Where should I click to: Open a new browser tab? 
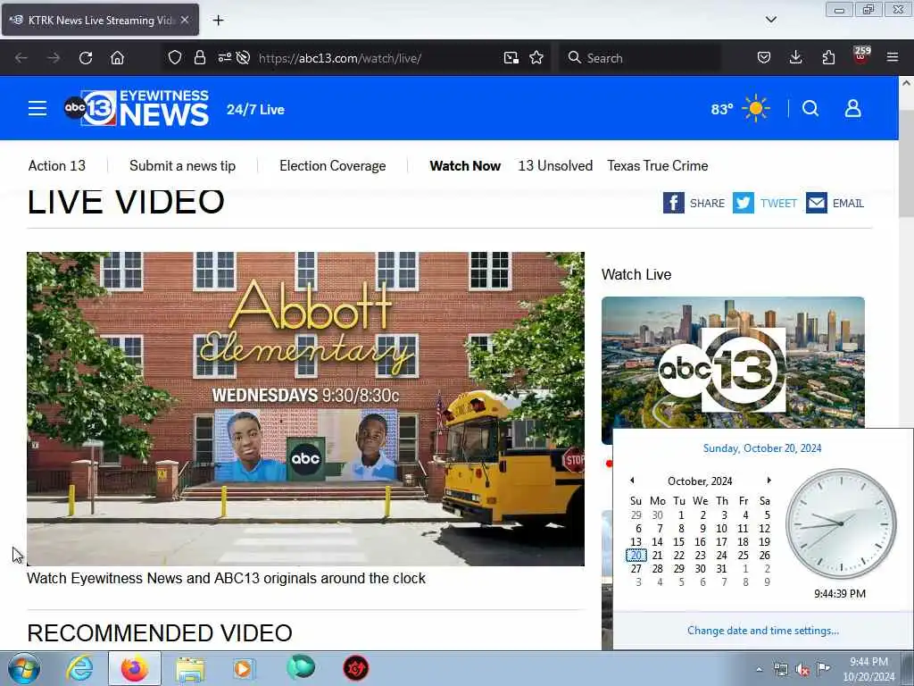[x=218, y=21]
